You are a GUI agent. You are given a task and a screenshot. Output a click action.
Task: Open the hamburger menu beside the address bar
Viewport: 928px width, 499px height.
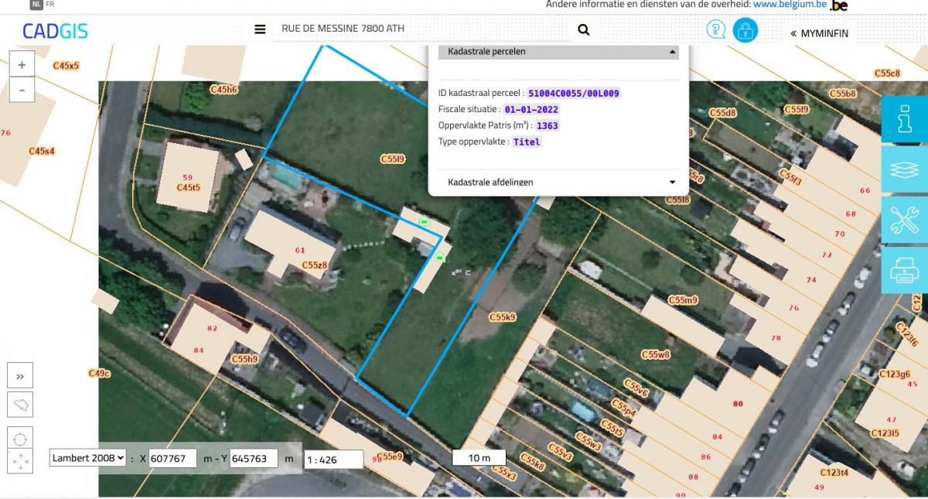tap(260, 29)
